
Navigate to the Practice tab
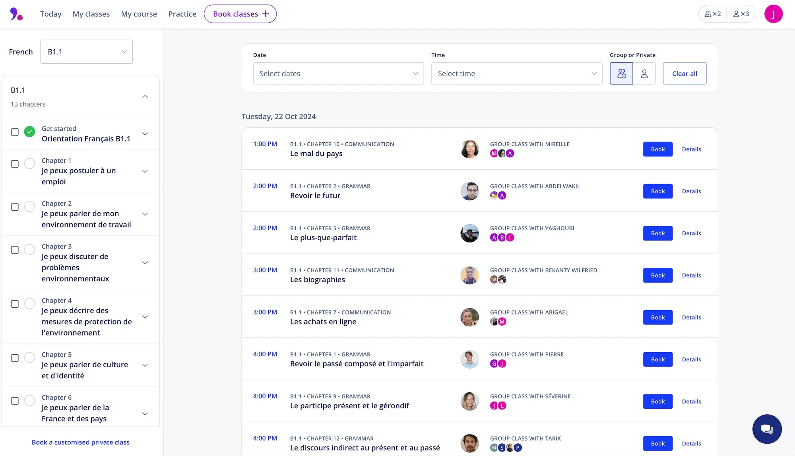(x=182, y=14)
